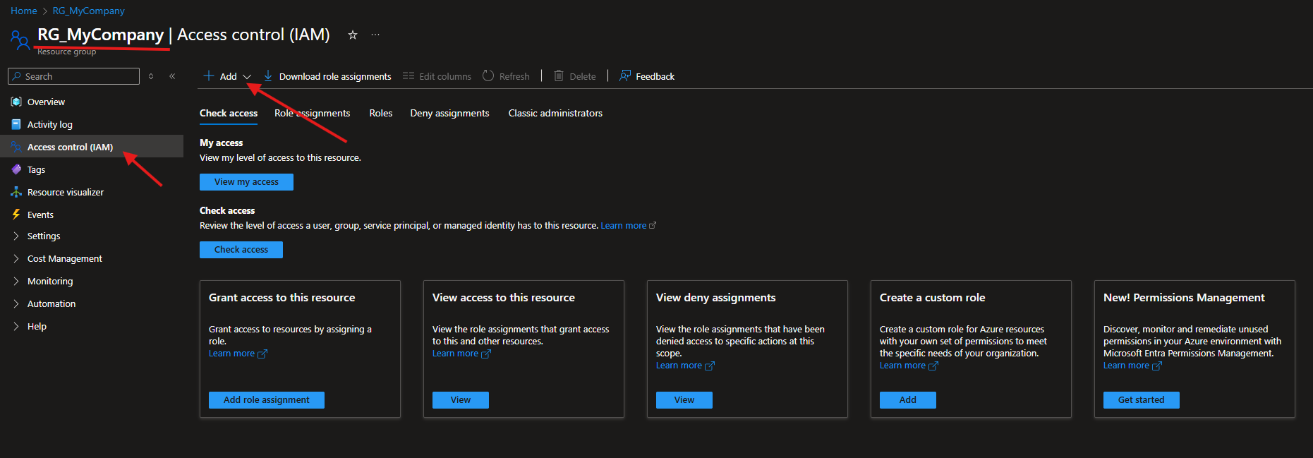Image resolution: width=1313 pixels, height=458 pixels.
Task: Click external link icon in deny assignments card
Action: click(710, 366)
